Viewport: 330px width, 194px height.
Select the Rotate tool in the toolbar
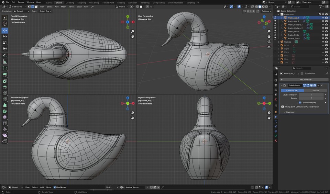point(5,36)
